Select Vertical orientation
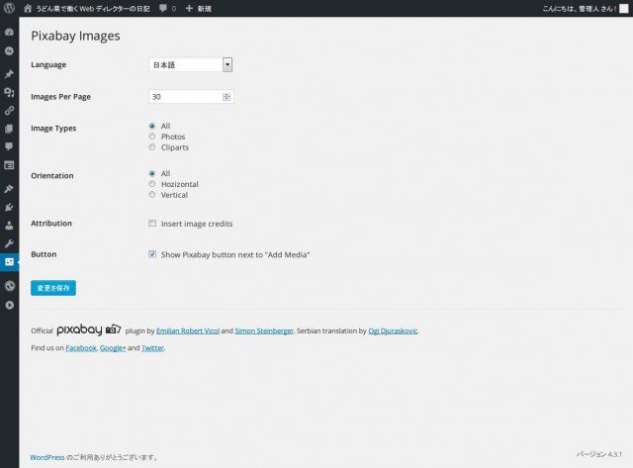 pos(151,195)
